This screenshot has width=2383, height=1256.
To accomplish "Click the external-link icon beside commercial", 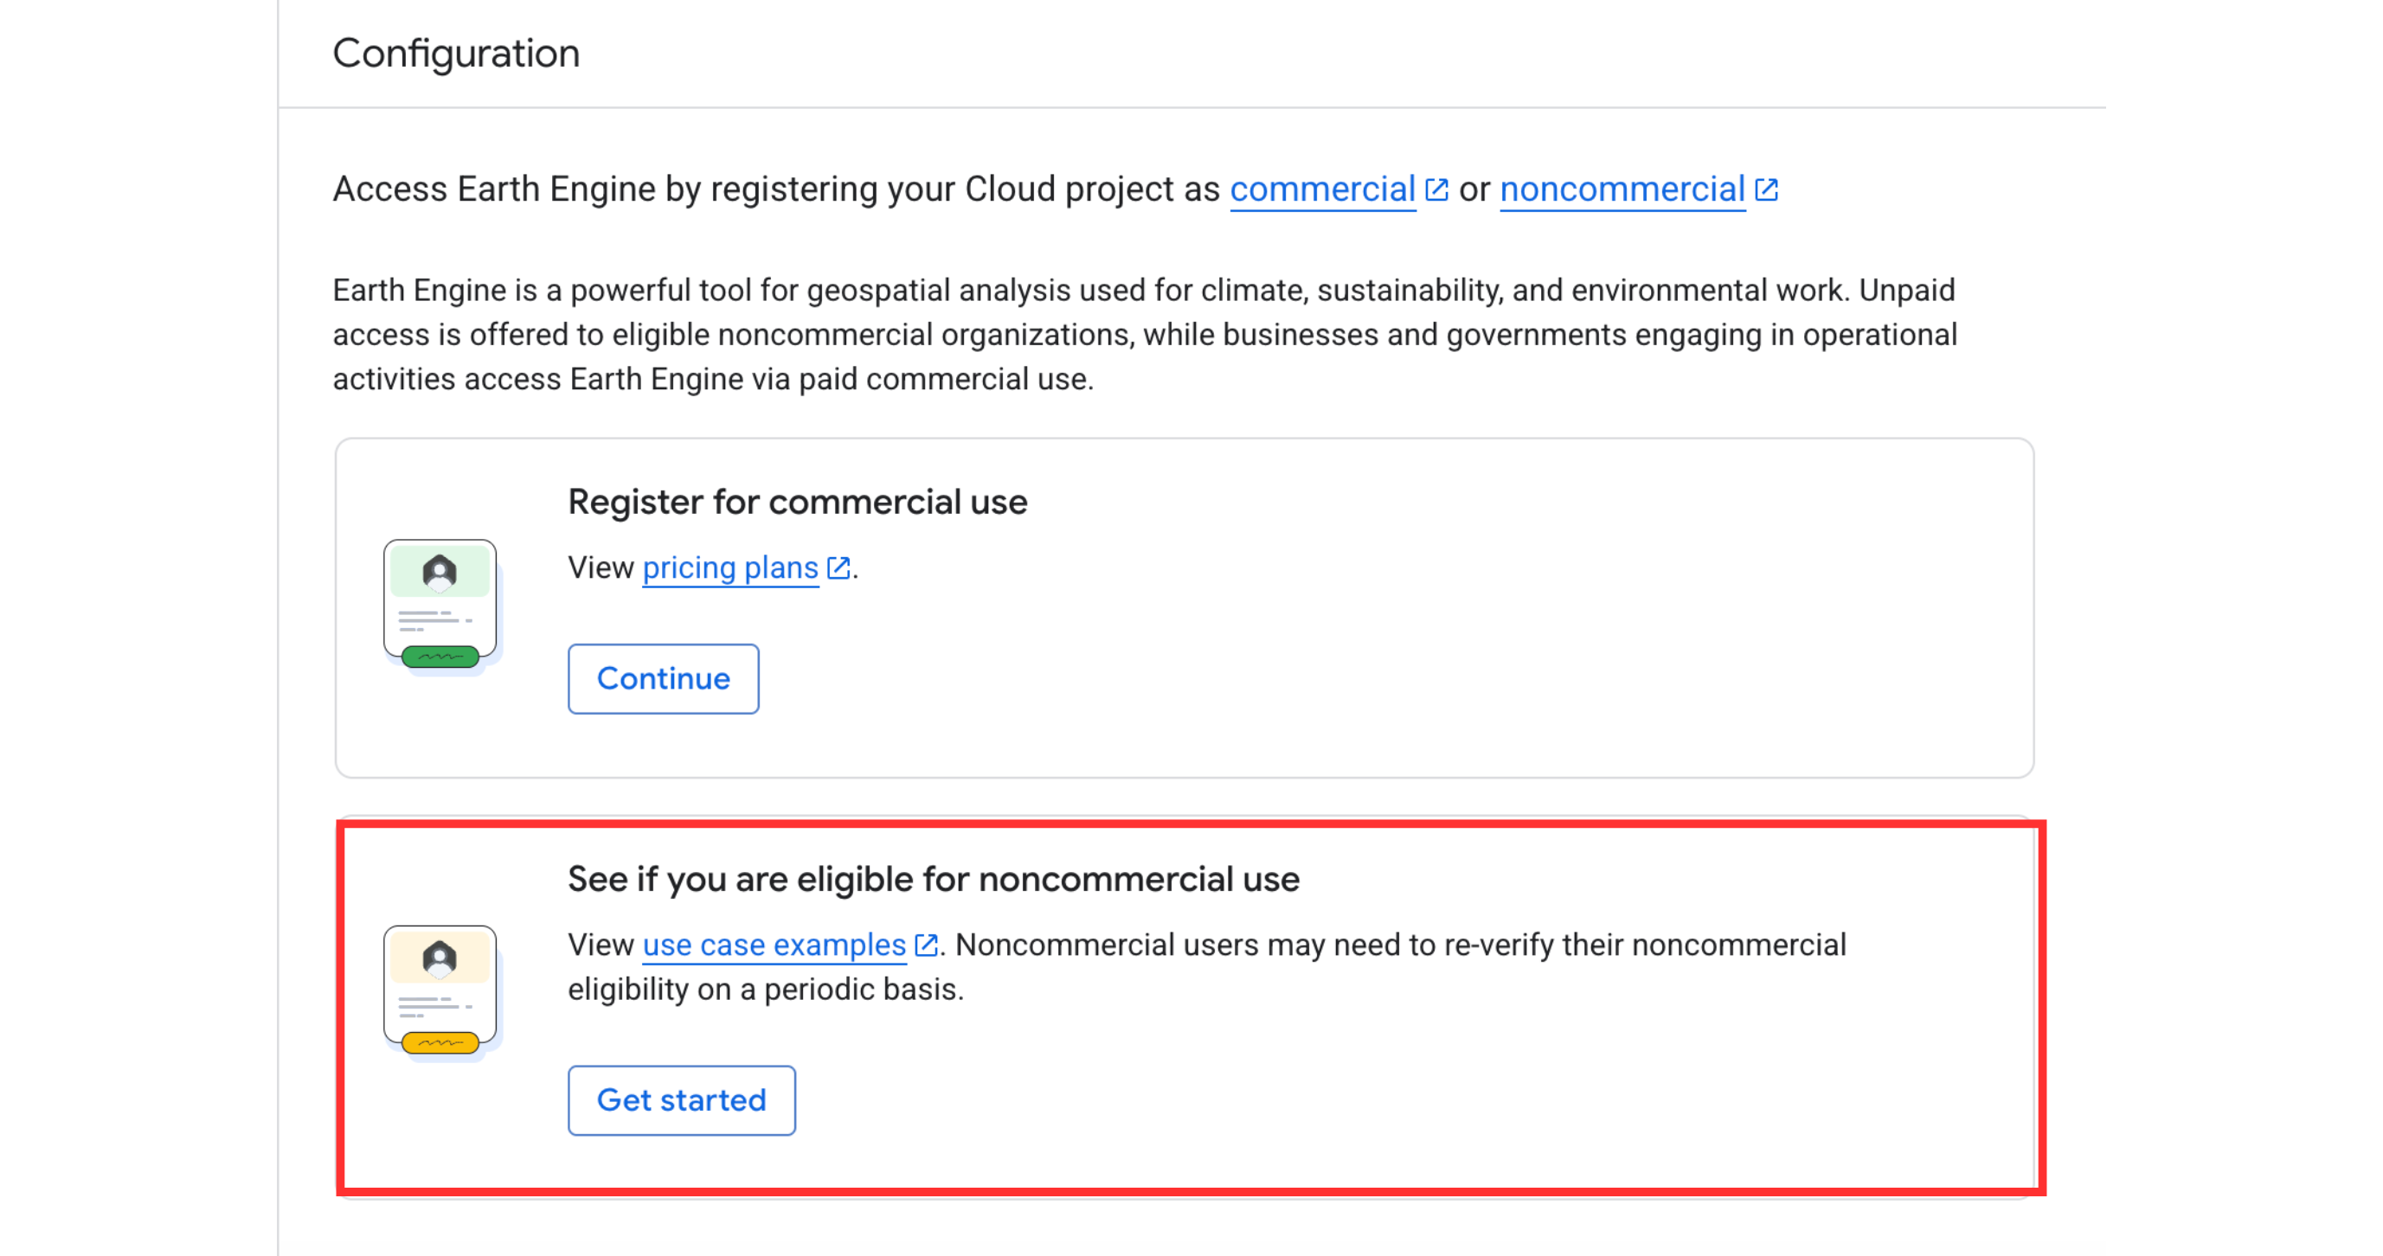I will click(1436, 189).
